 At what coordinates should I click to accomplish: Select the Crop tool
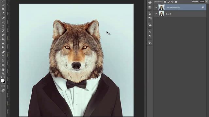pyautogui.click(x=3, y=9)
